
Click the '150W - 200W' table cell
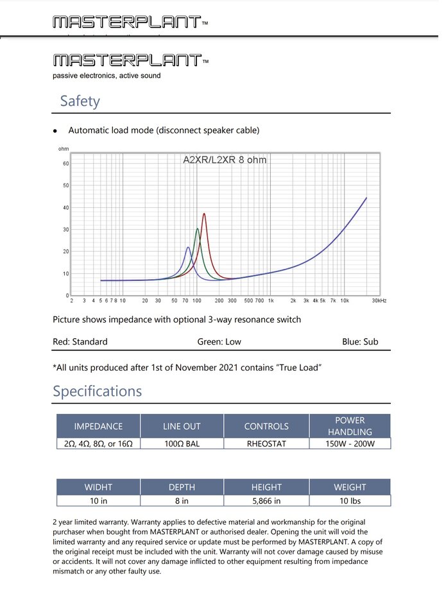click(x=350, y=443)
